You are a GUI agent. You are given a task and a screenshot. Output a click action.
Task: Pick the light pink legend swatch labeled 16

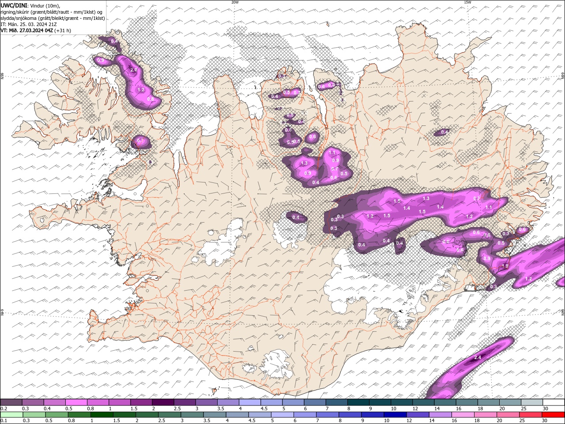click(x=463, y=415)
